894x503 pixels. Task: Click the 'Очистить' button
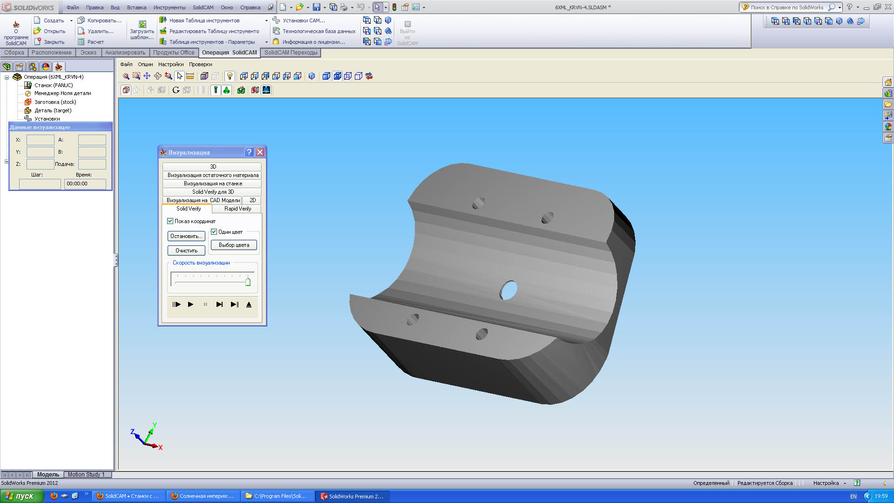tap(186, 251)
